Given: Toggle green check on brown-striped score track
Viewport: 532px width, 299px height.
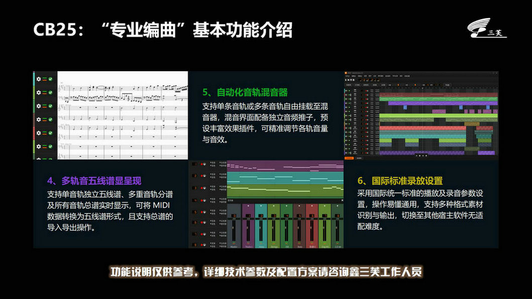Looking at the screenshot, I should click(50, 120).
